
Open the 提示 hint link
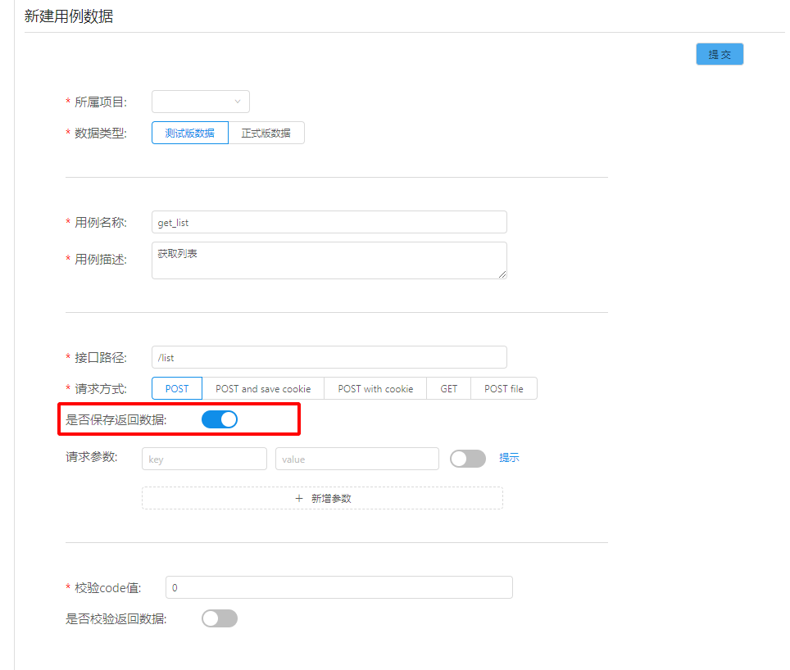[x=510, y=458]
